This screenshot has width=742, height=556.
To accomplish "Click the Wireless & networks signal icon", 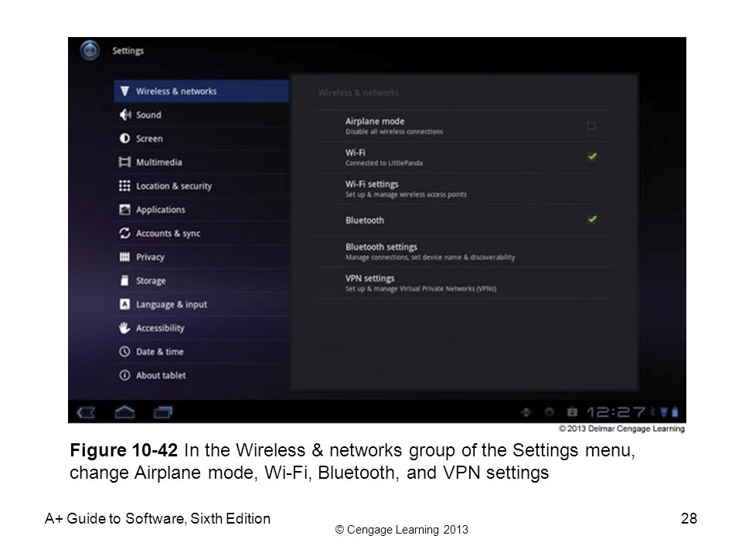I will pos(124,91).
